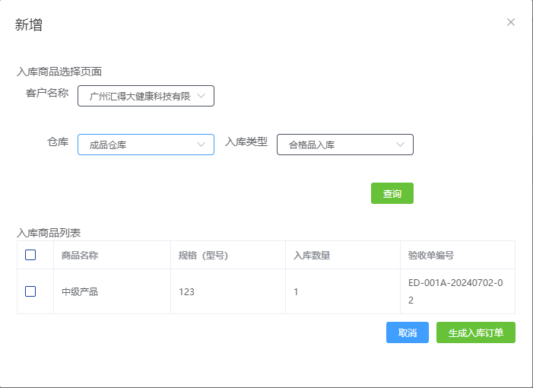Expand the 成品仓库 warehouse dropdown
Viewport: 533px width, 388px height.
coord(137,145)
